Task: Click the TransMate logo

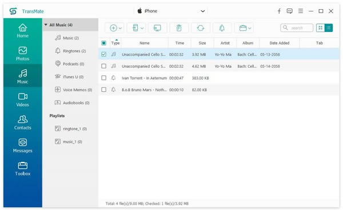Action: pyautogui.click(x=13, y=11)
